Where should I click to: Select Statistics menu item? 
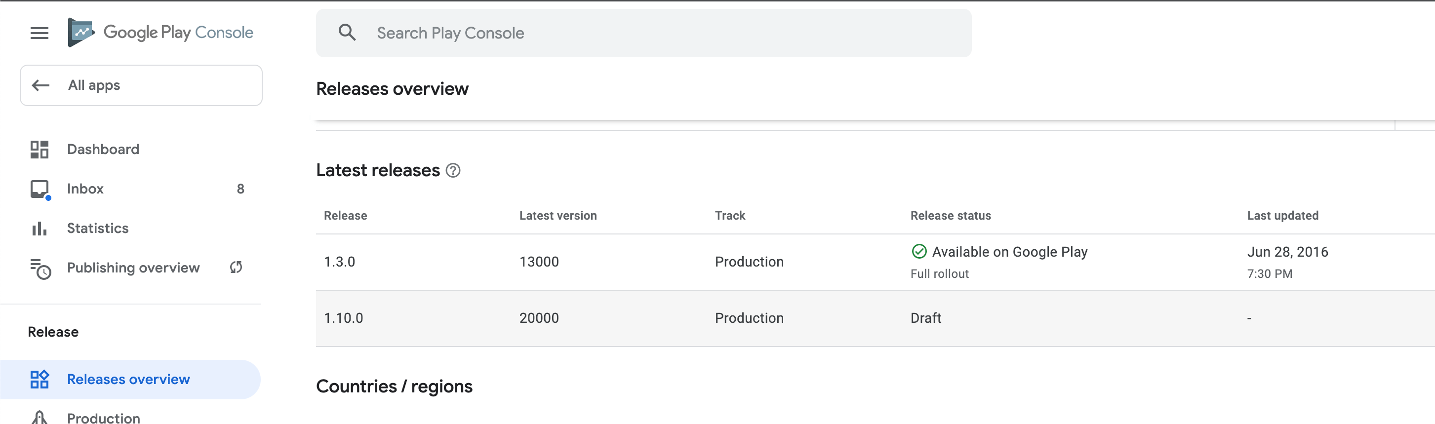click(x=97, y=229)
